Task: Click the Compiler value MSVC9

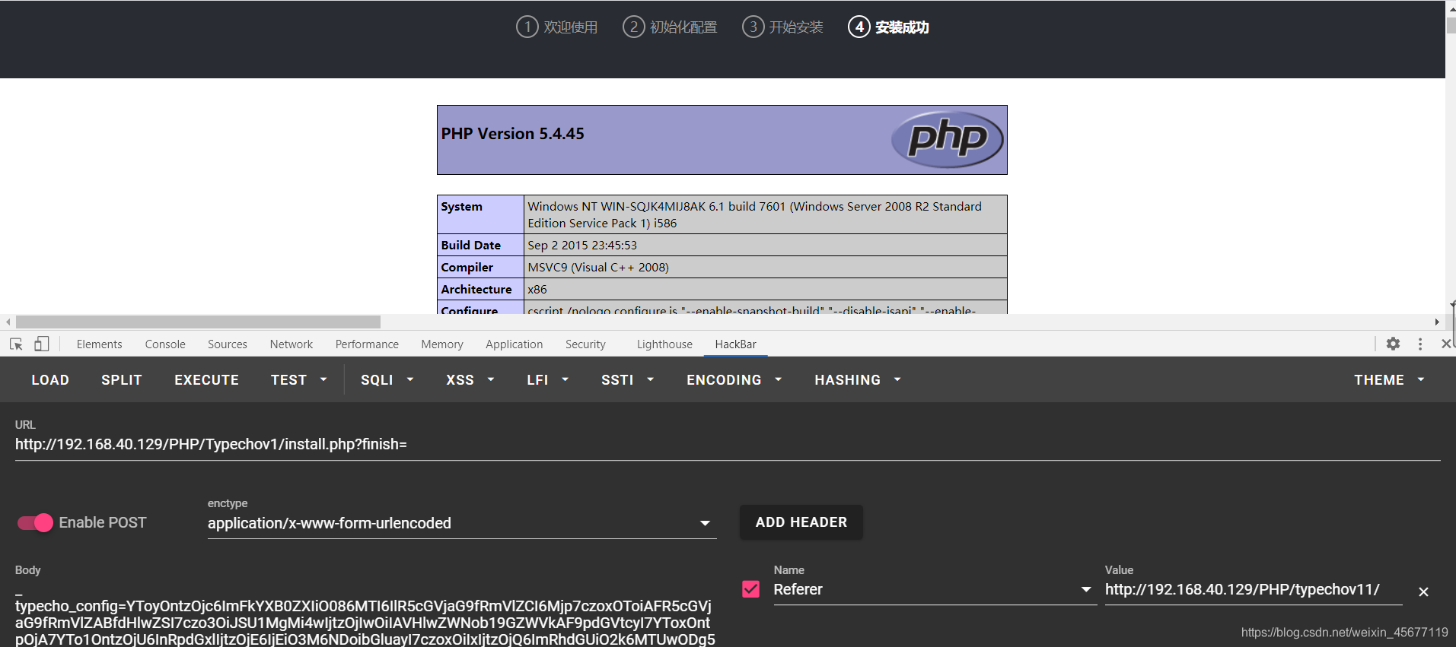Action: click(597, 267)
